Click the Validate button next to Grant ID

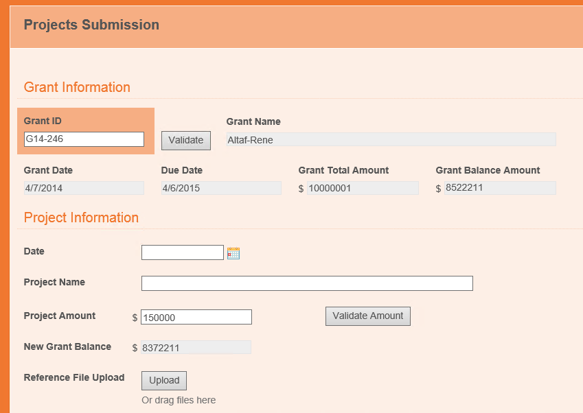(x=186, y=141)
